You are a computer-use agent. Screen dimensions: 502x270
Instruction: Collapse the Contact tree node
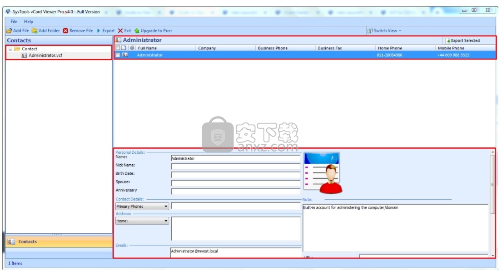tap(10, 49)
